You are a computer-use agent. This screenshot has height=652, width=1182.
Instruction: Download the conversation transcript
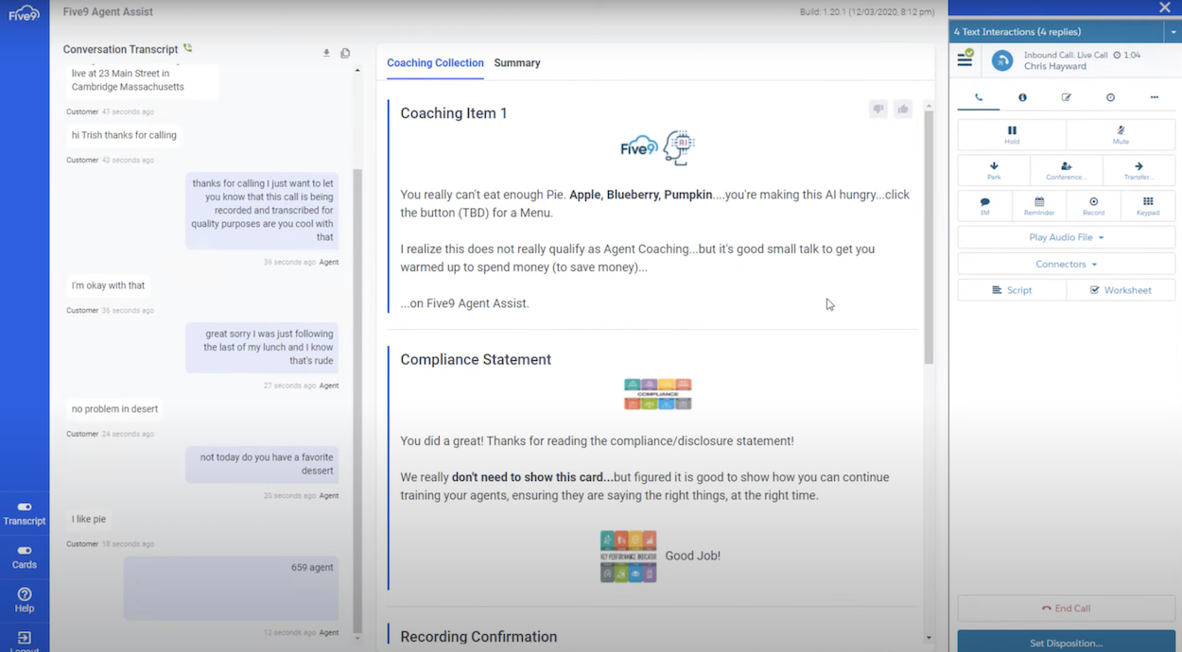(x=326, y=54)
